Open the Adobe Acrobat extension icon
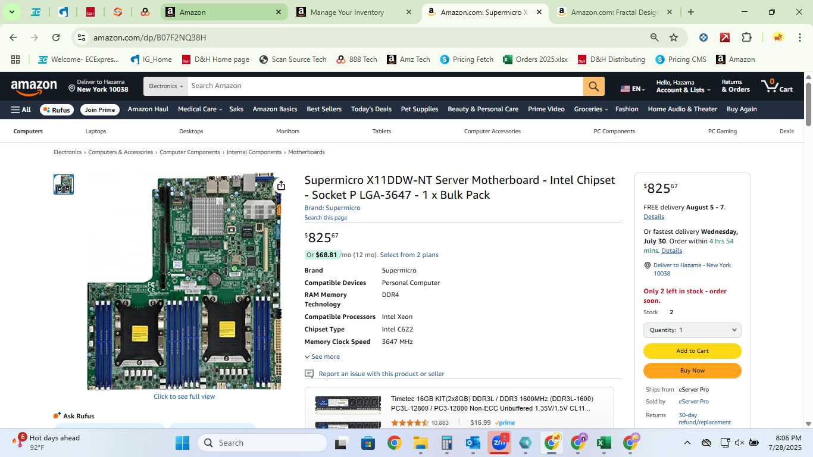The height and width of the screenshot is (457, 813). click(725, 37)
